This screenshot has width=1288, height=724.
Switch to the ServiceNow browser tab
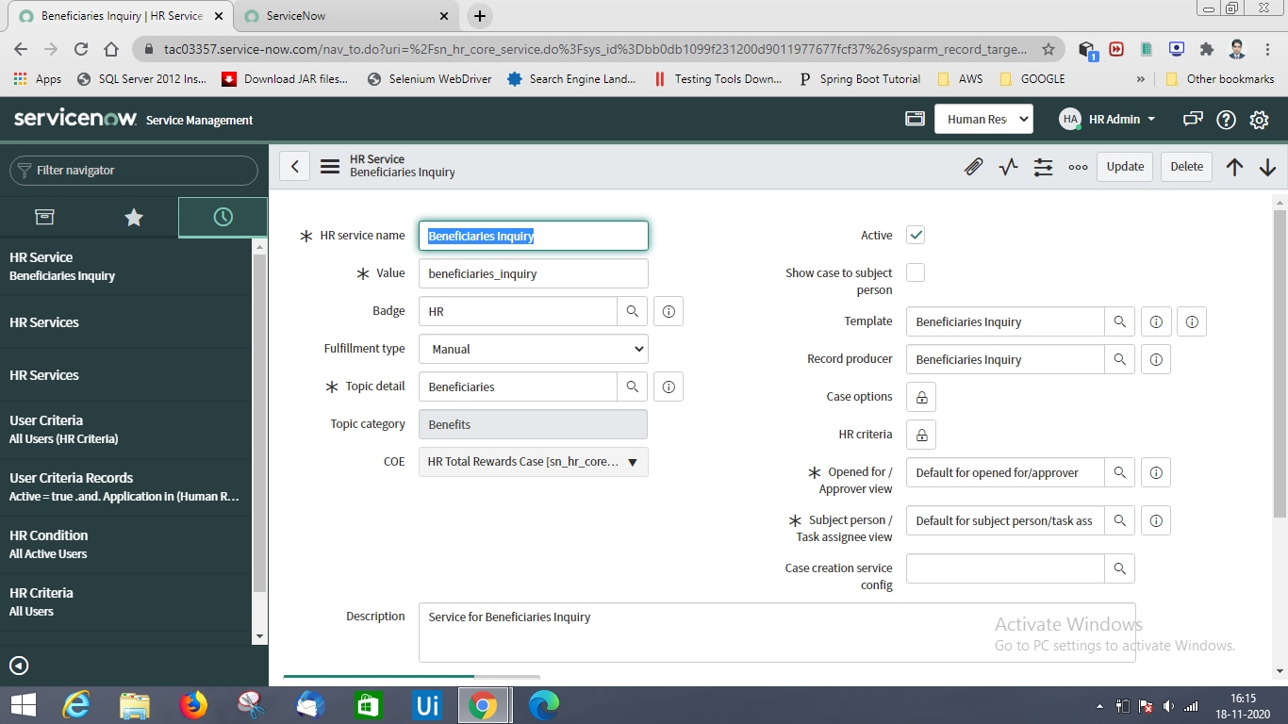[x=344, y=16]
